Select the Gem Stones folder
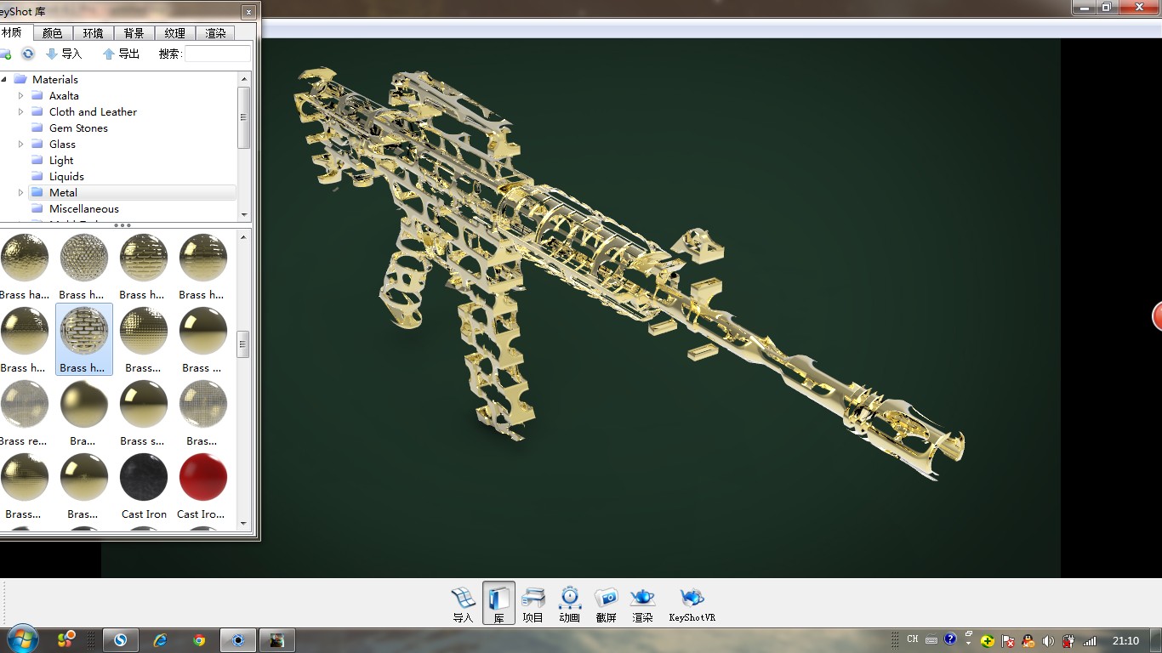The image size is (1162, 653). [x=78, y=128]
